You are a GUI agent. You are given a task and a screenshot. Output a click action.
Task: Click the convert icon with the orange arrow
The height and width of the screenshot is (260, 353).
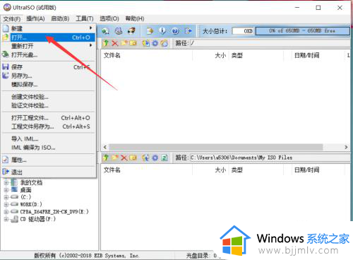coord(150,31)
